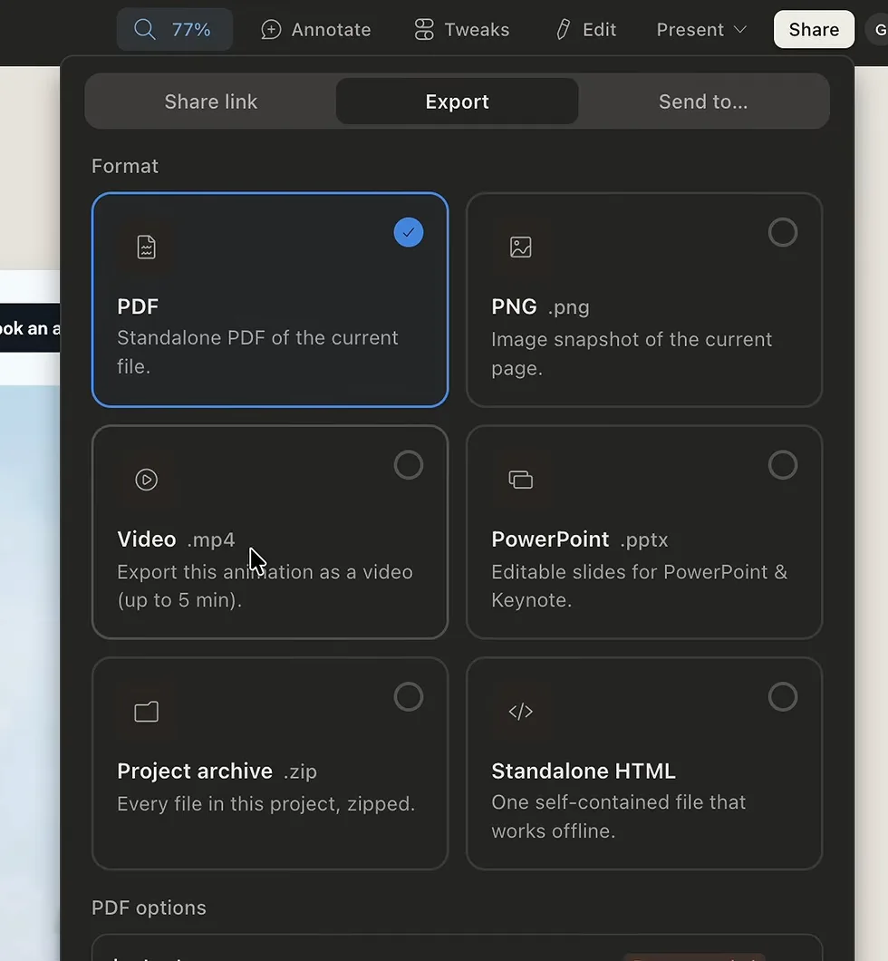The image size is (888, 961).
Task: Click the checked PDF radio button
Action: pyautogui.click(x=409, y=232)
